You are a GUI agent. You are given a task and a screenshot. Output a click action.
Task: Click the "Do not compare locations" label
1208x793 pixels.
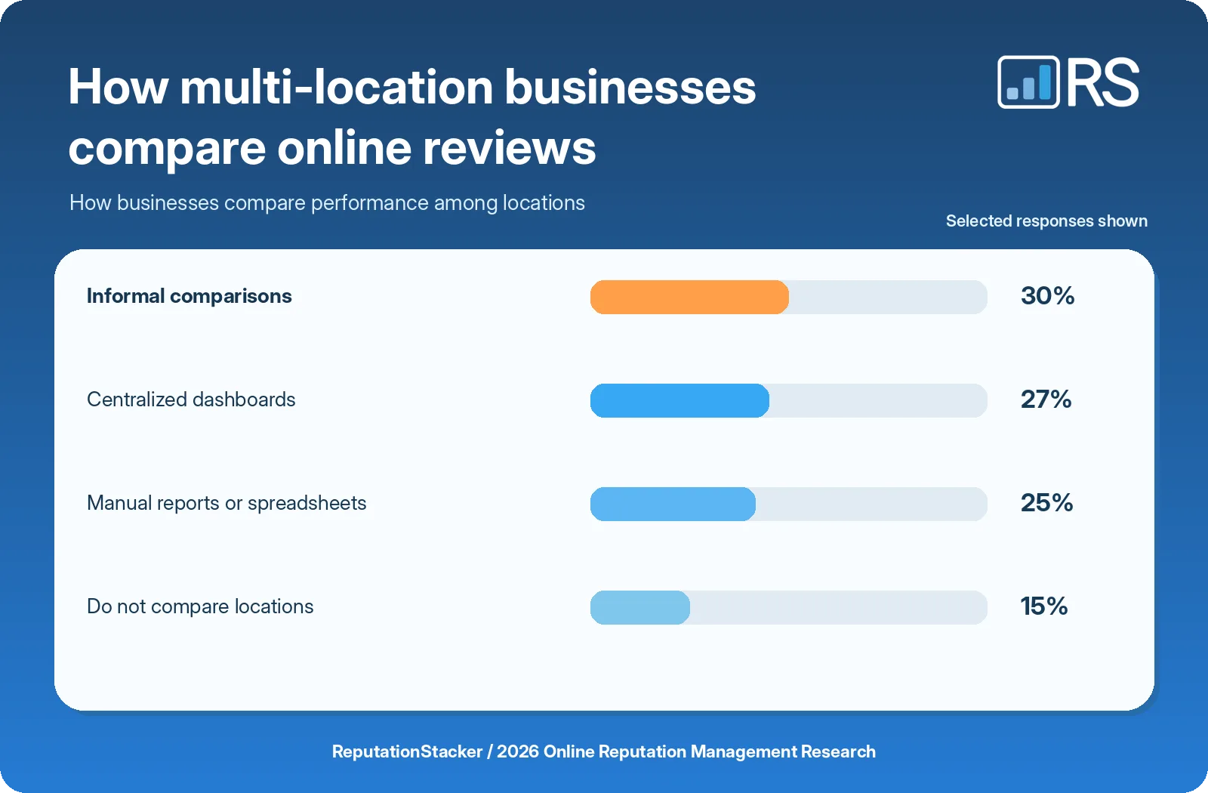[200, 606]
